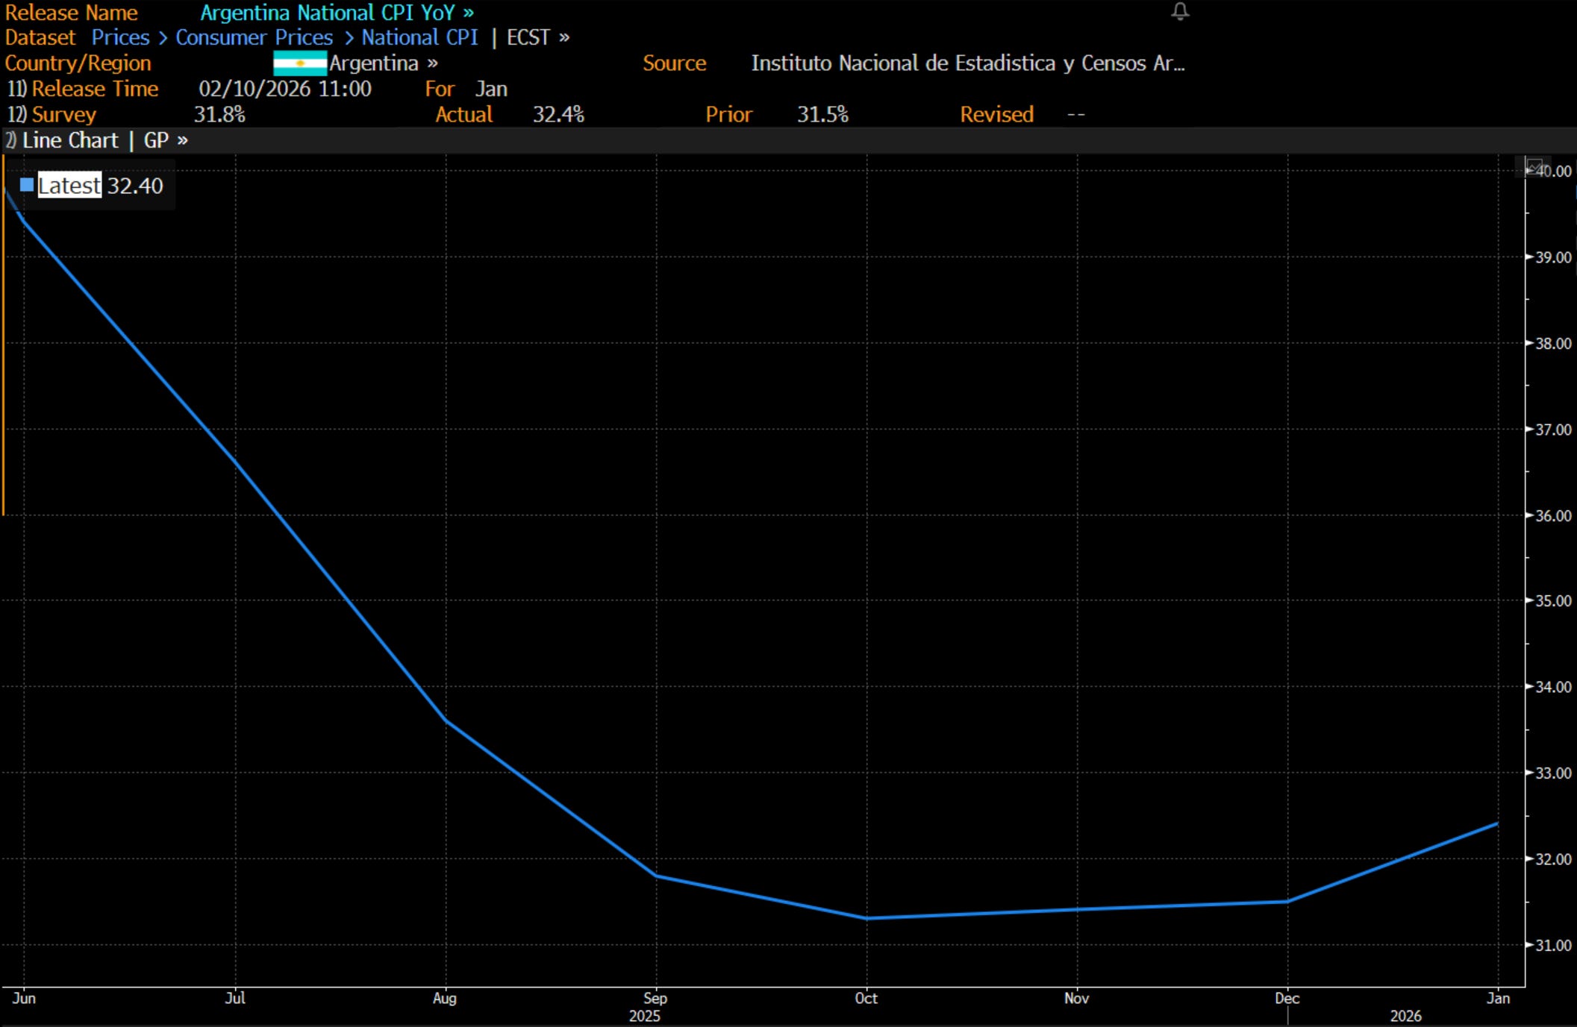This screenshot has height=1027, width=1577.
Task: Click the Prior label
Action: point(729,114)
